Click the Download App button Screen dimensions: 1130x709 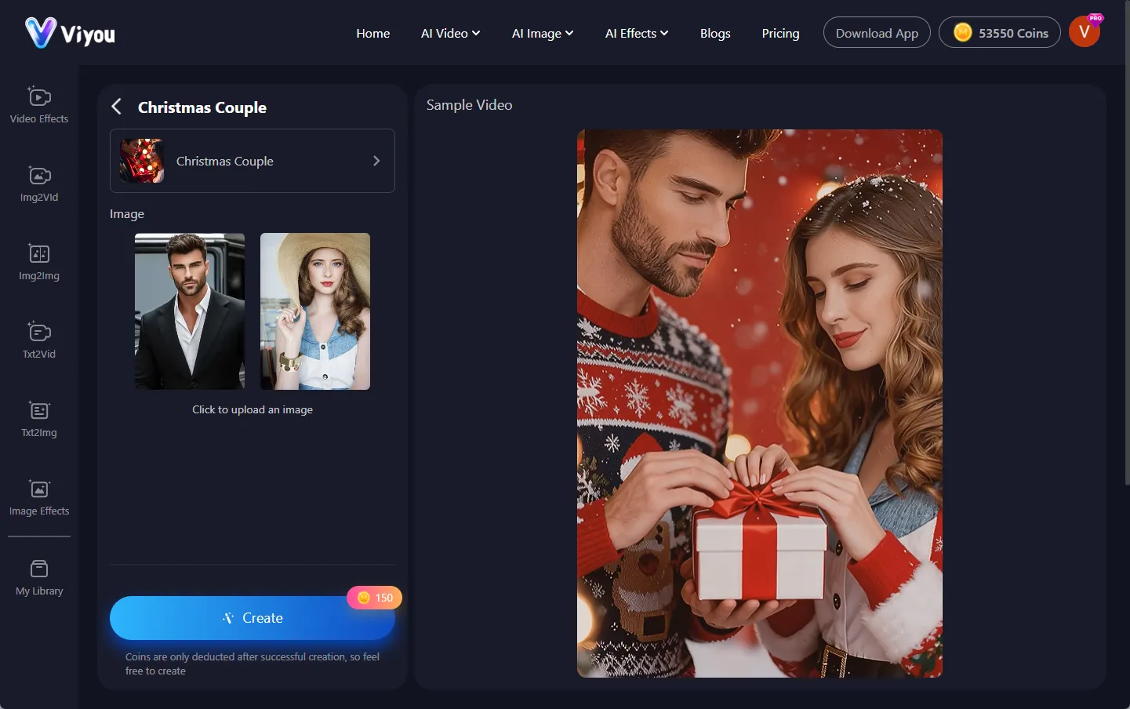click(876, 33)
